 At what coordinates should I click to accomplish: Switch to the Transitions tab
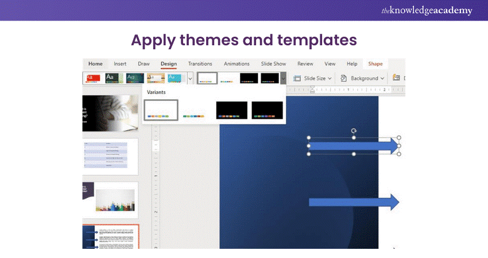200,64
